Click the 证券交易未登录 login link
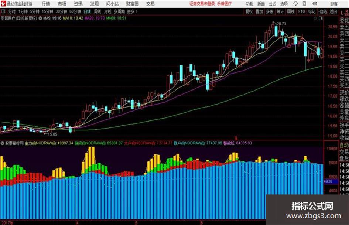Image resolution: width=349 pixels, height=225 pixels. (x=202, y=4)
